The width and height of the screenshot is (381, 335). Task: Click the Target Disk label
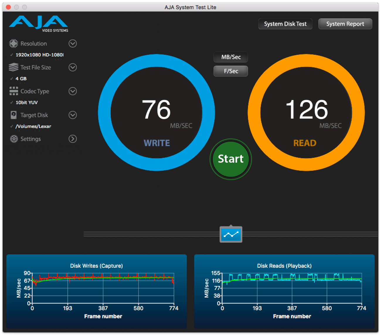[x=34, y=115]
